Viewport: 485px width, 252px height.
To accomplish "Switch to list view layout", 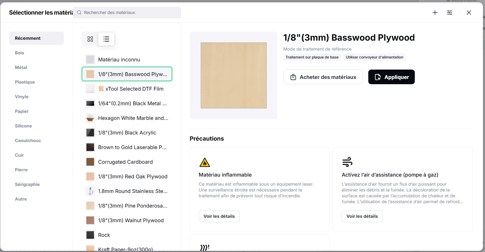I will (x=106, y=39).
